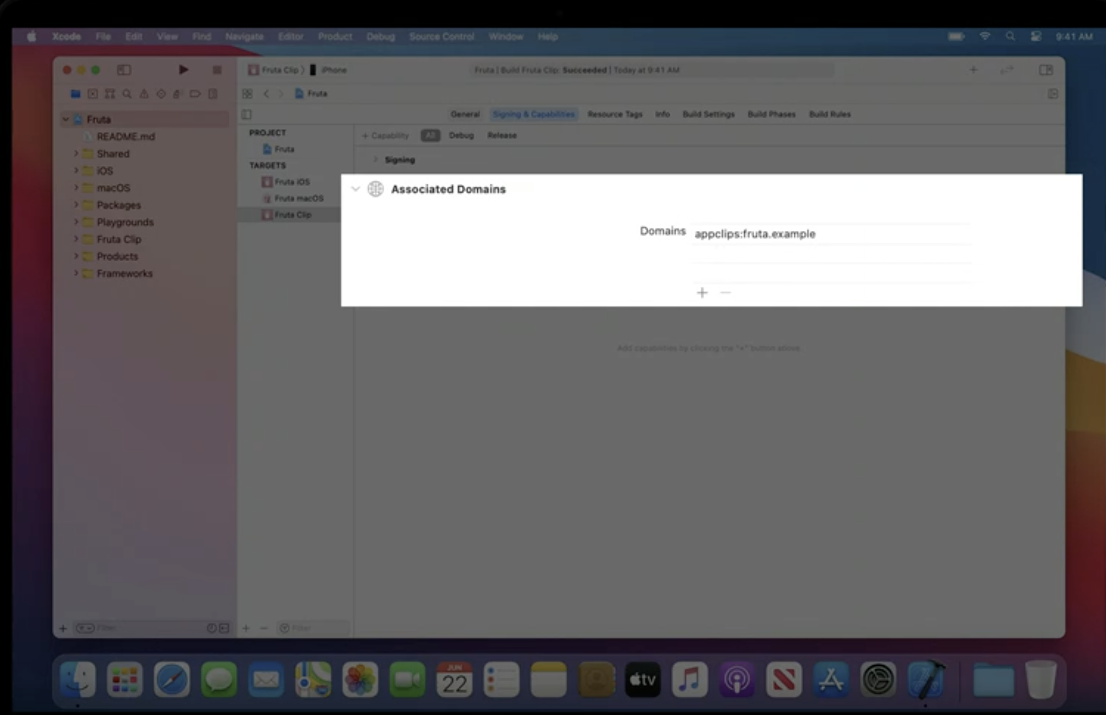Select the Debug configuration filter
Viewport: 1106px width, 715px height.
coord(461,135)
